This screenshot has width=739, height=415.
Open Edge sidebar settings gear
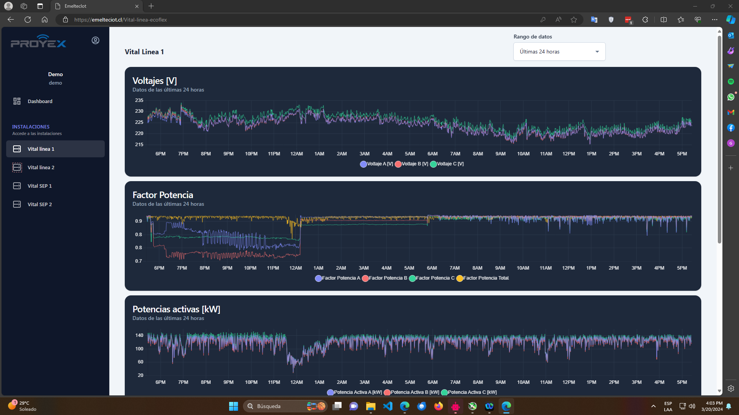[x=731, y=388]
